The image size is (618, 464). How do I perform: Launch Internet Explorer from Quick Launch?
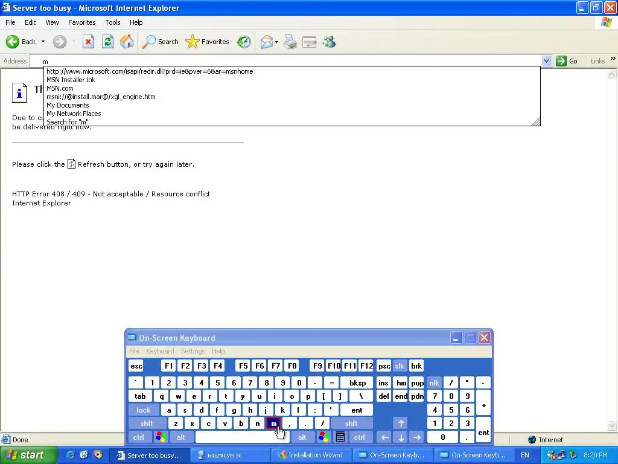tap(71, 455)
